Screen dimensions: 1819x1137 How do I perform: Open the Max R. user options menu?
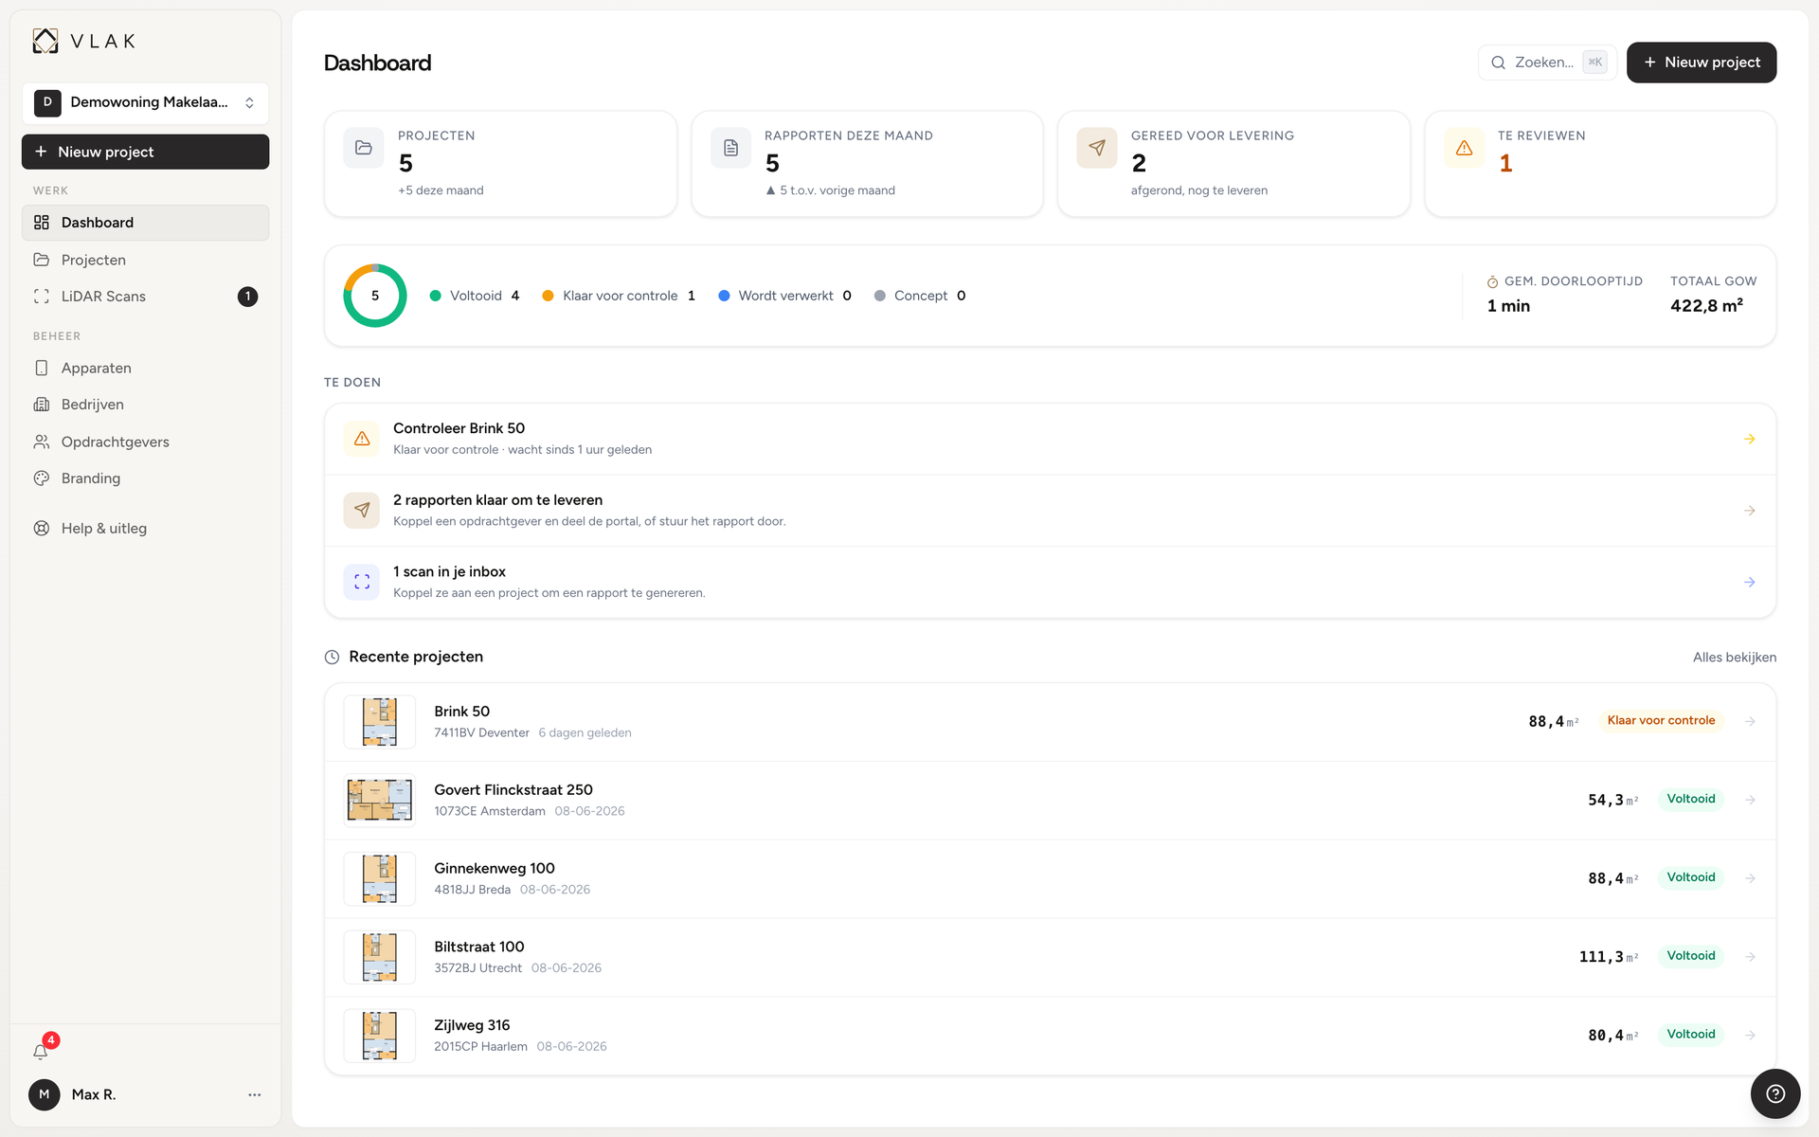[254, 1094]
